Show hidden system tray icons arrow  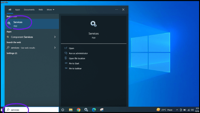tap(177, 110)
